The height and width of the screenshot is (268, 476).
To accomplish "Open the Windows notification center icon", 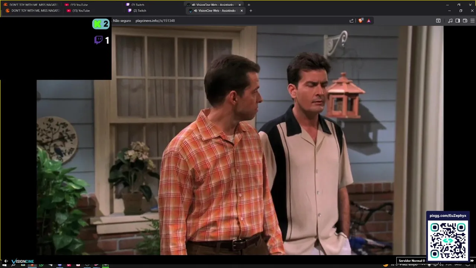I will point(468,265).
